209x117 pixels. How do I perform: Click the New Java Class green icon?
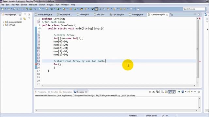click(75, 9)
